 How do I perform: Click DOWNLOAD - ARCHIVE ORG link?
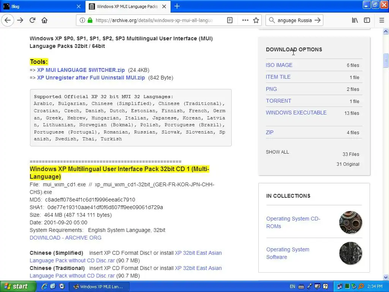point(65,238)
